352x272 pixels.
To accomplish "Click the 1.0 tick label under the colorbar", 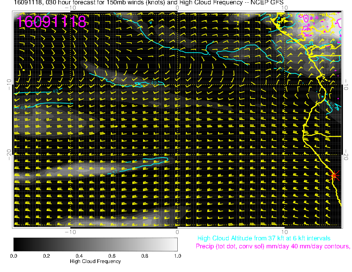I will tap(177, 256).
